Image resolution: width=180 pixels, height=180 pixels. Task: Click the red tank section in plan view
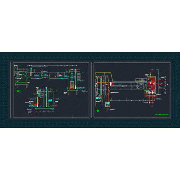pyautogui.click(x=151, y=85)
